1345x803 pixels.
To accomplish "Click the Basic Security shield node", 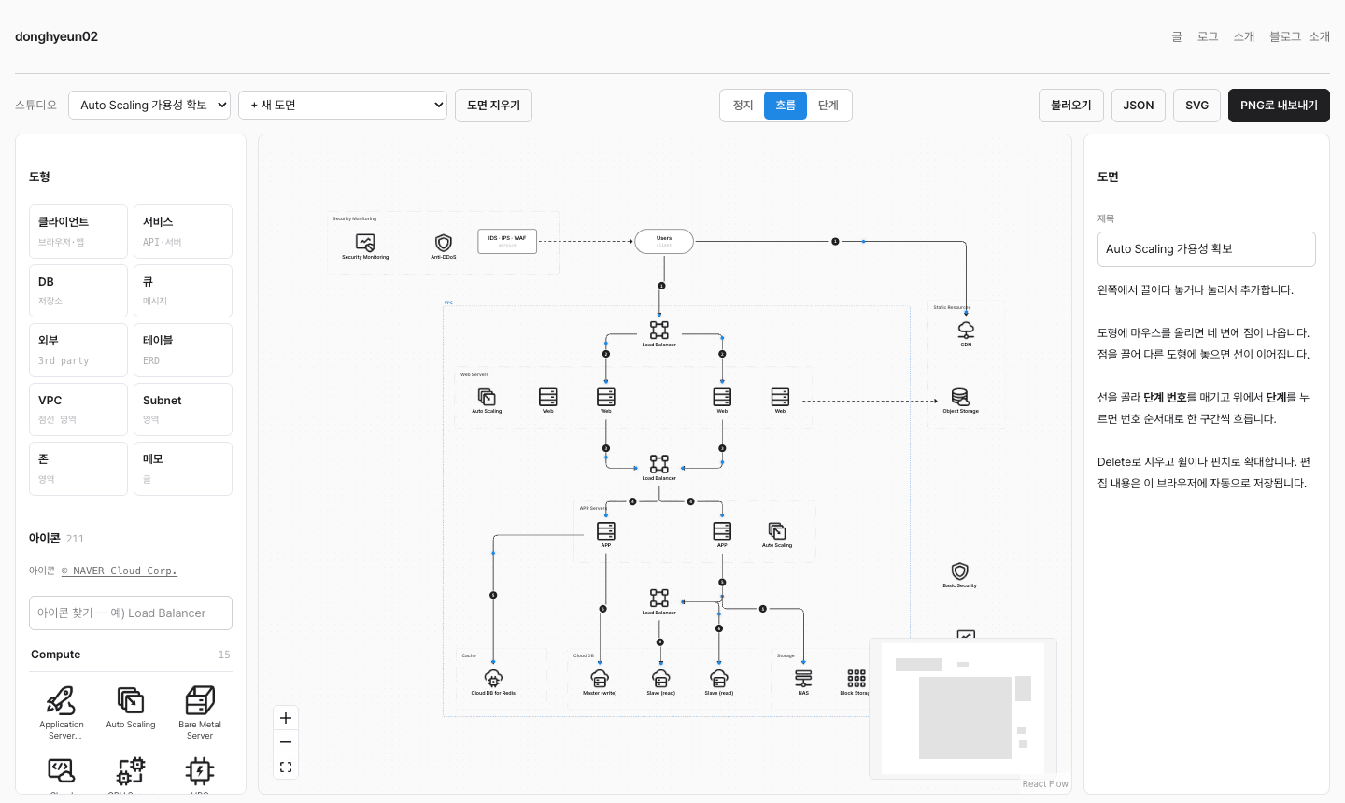I will point(959,574).
